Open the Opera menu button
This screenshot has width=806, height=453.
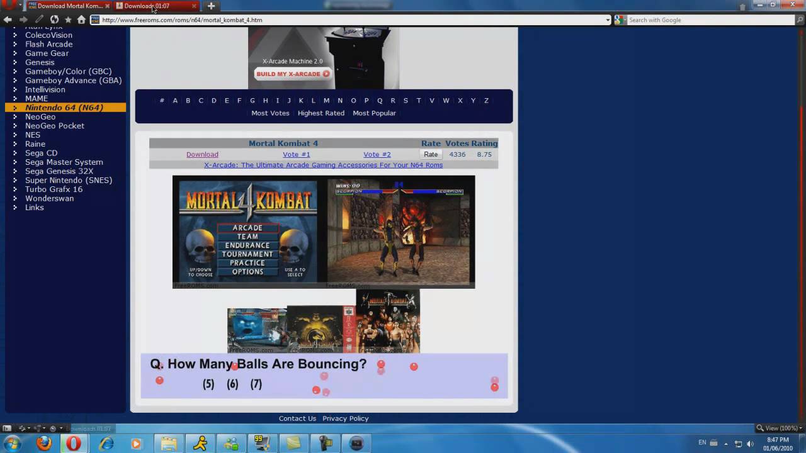pyautogui.click(x=11, y=6)
